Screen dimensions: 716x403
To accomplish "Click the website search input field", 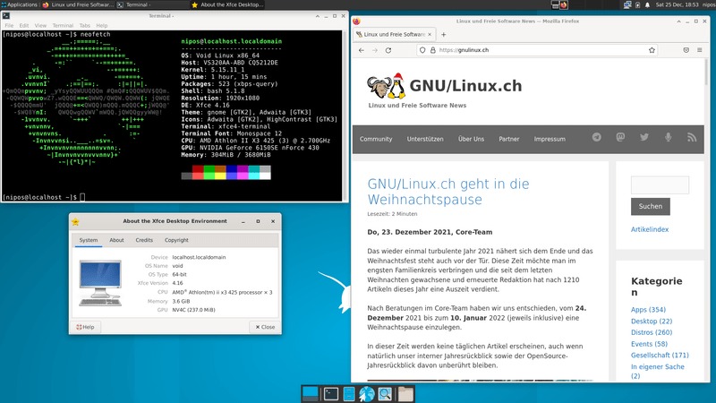I will coord(660,185).
